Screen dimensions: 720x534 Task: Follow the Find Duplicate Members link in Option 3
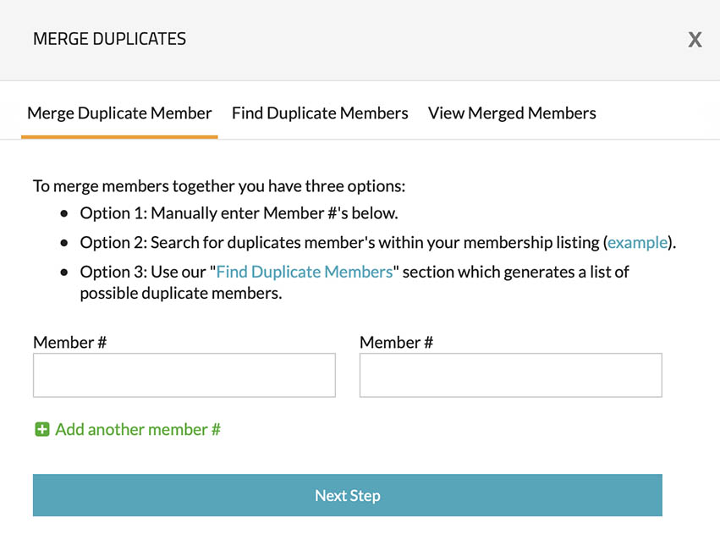(x=305, y=272)
